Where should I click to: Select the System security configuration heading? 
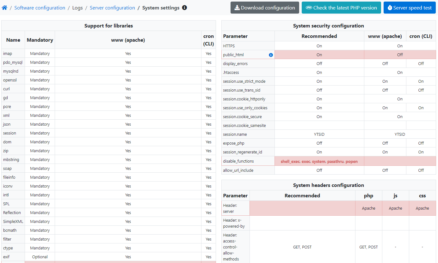(329, 26)
